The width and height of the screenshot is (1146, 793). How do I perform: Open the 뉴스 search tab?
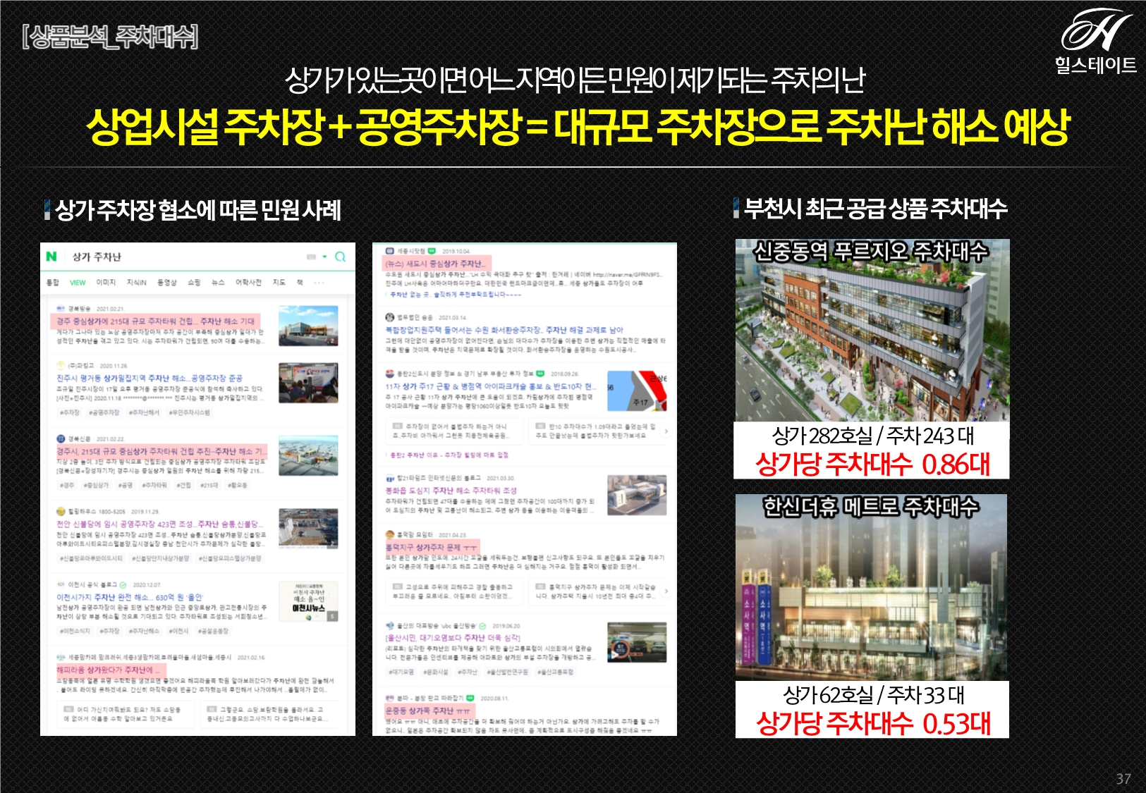pyautogui.click(x=219, y=283)
